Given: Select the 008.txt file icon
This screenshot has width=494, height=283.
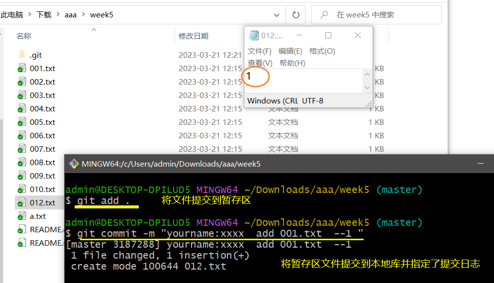Looking at the screenshot, I should tap(22, 162).
